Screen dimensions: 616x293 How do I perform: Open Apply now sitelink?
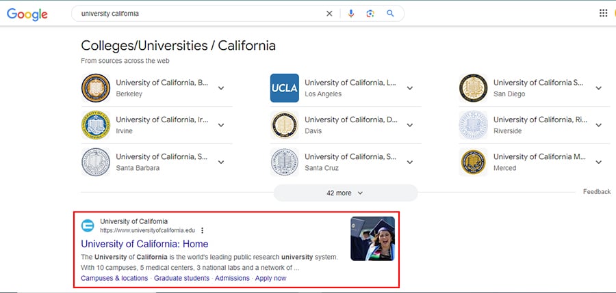270,278
